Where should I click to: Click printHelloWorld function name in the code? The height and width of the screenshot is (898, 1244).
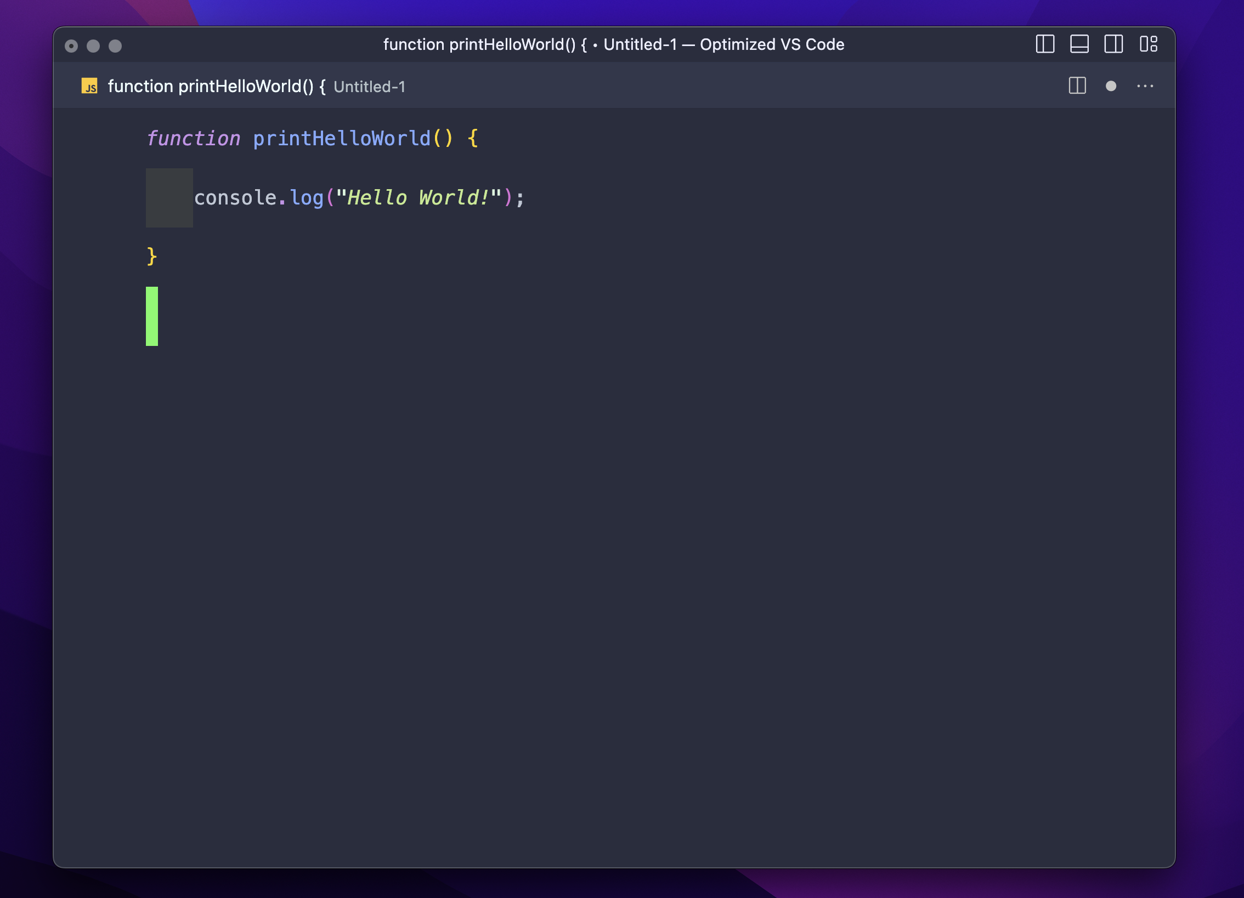coord(342,138)
